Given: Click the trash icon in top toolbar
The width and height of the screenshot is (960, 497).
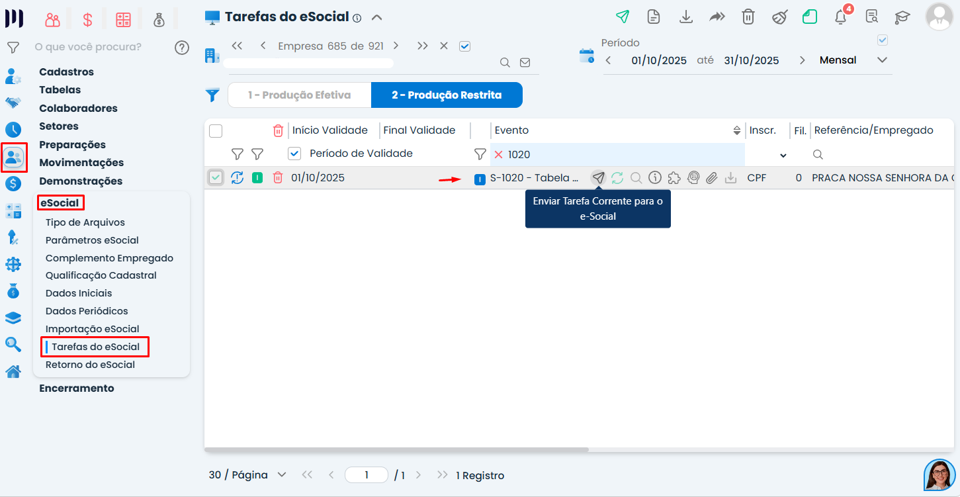Looking at the screenshot, I should 748,17.
